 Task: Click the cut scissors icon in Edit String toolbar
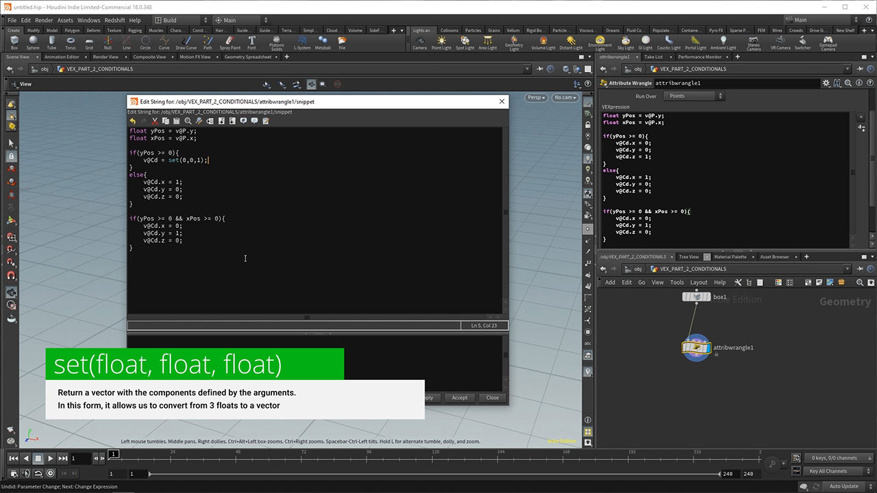155,121
